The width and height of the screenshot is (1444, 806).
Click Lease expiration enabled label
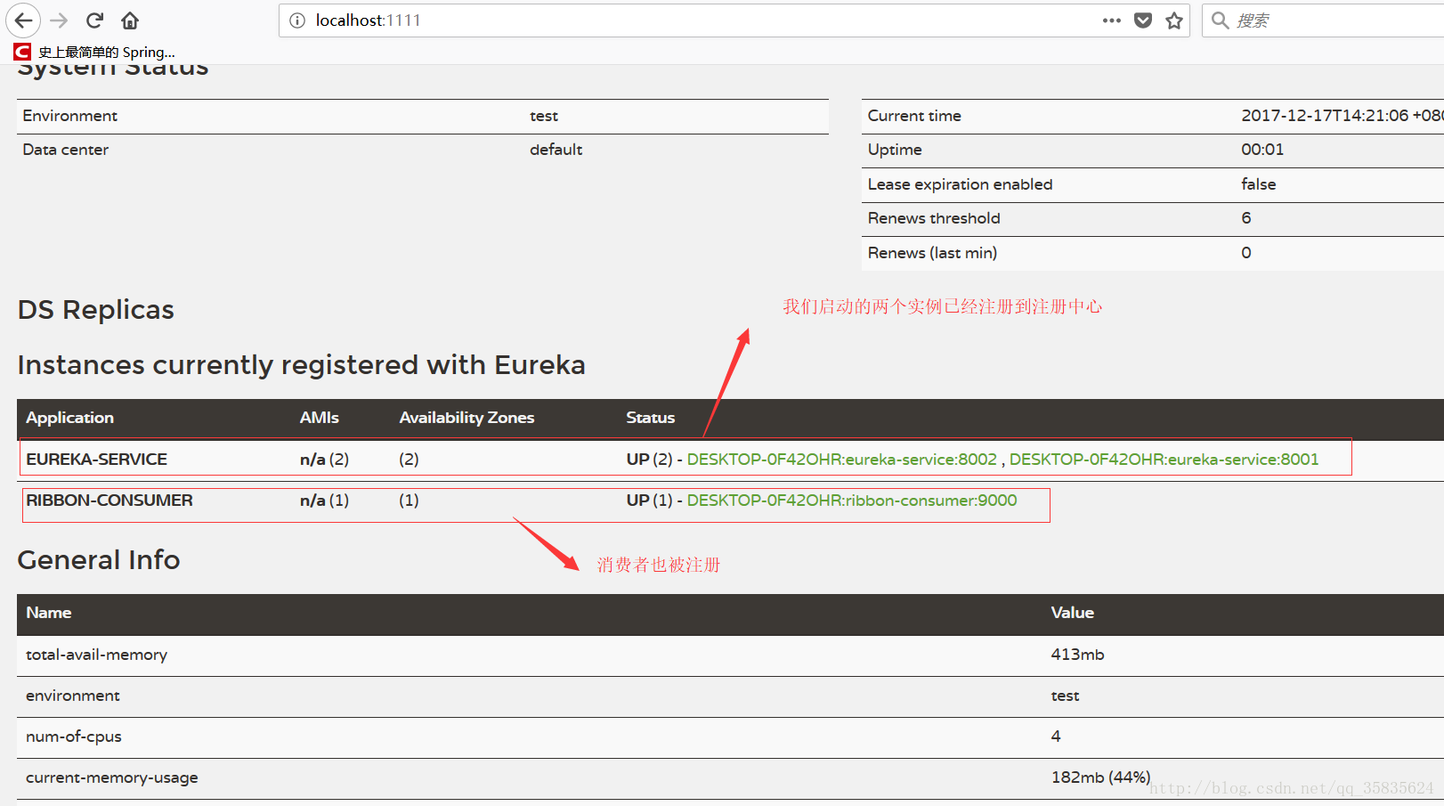pyautogui.click(x=960, y=184)
